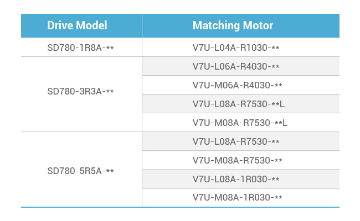360x221 pixels.
Task: Select V7U-M08A-R7530-**L ending in L
Action: [240, 123]
